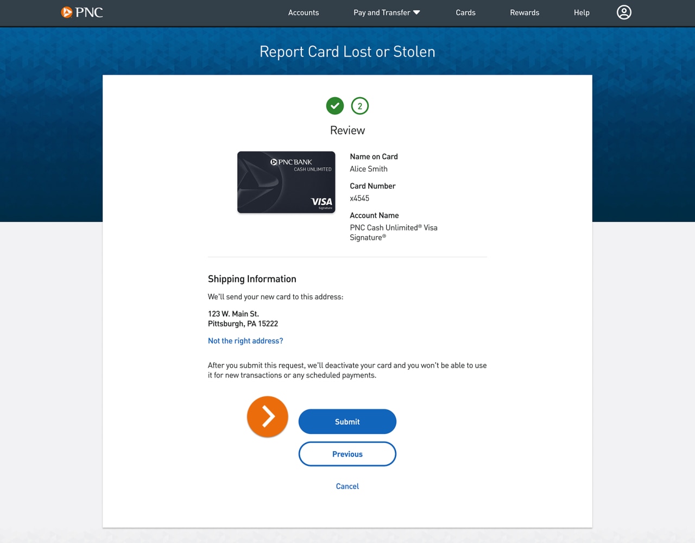
Task: Click the 'We'll send your new card' sentence
Action: pyautogui.click(x=276, y=297)
